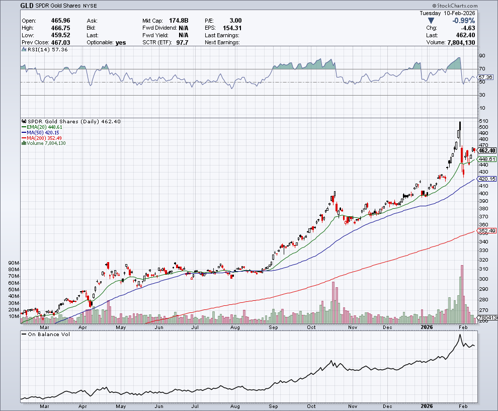Click the SCTR (ETF) 97.7 value
498x411 pixels.
(181, 43)
